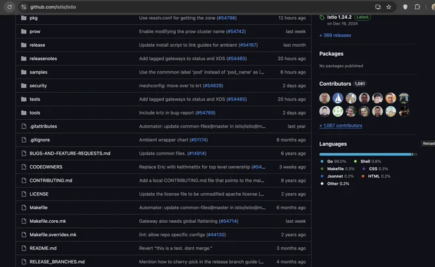View the LICENSE file
The height and width of the screenshot is (267, 435).
[39, 194]
